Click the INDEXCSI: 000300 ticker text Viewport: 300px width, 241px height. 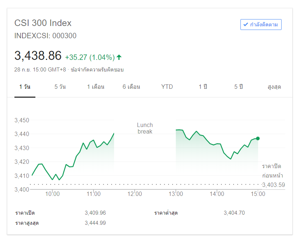[45, 36]
